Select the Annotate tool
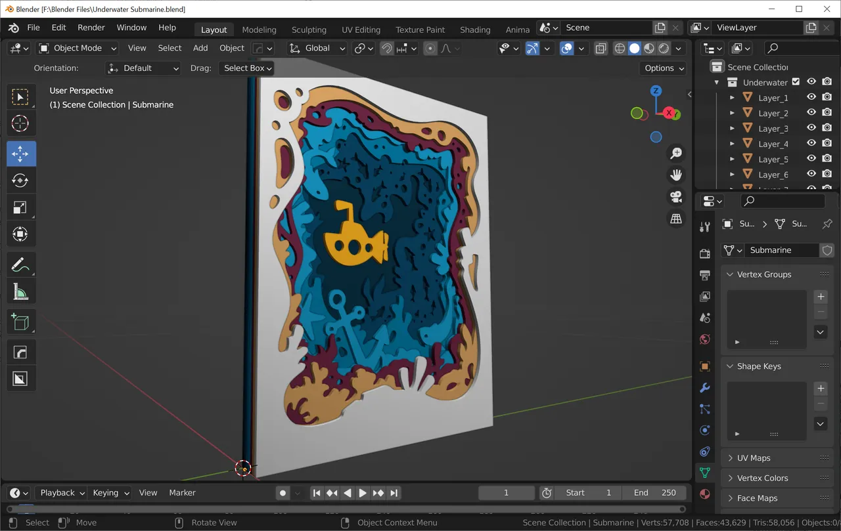 20,265
